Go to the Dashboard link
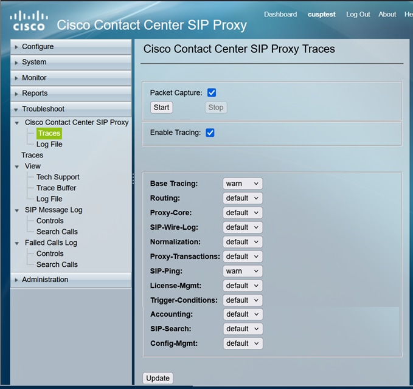The width and height of the screenshot is (413, 389). [x=280, y=14]
